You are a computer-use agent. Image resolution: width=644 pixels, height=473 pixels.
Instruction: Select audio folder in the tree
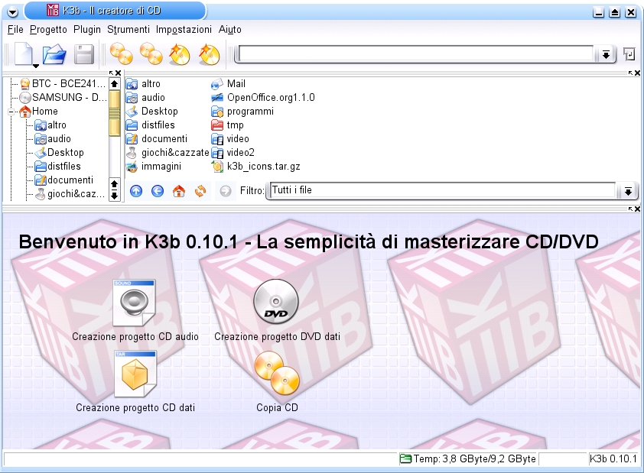coord(53,138)
